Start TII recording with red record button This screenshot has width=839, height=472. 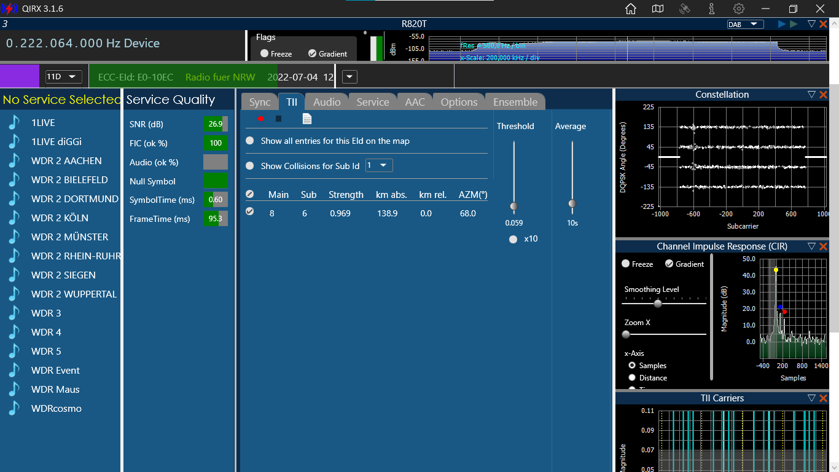coord(260,119)
